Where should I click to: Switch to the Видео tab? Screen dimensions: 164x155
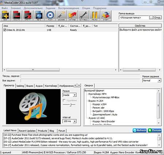(30, 86)
